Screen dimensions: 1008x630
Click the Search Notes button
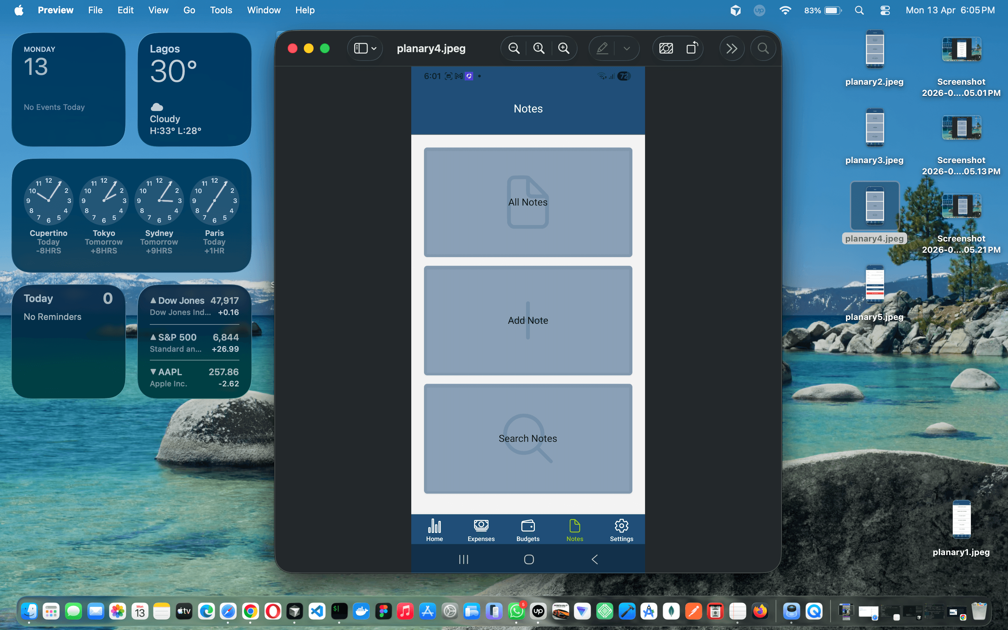click(x=528, y=438)
